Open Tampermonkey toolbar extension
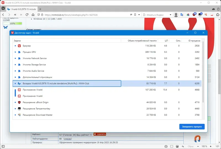 tap(200, 15)
